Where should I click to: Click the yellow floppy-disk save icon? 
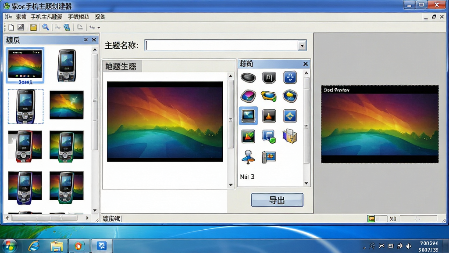click(33, 27)
